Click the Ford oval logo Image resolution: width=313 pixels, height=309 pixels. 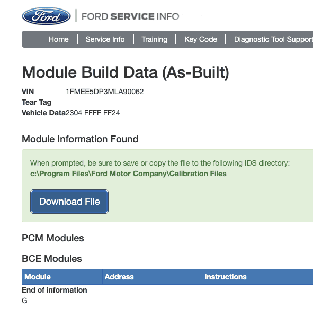coord(46,16)
